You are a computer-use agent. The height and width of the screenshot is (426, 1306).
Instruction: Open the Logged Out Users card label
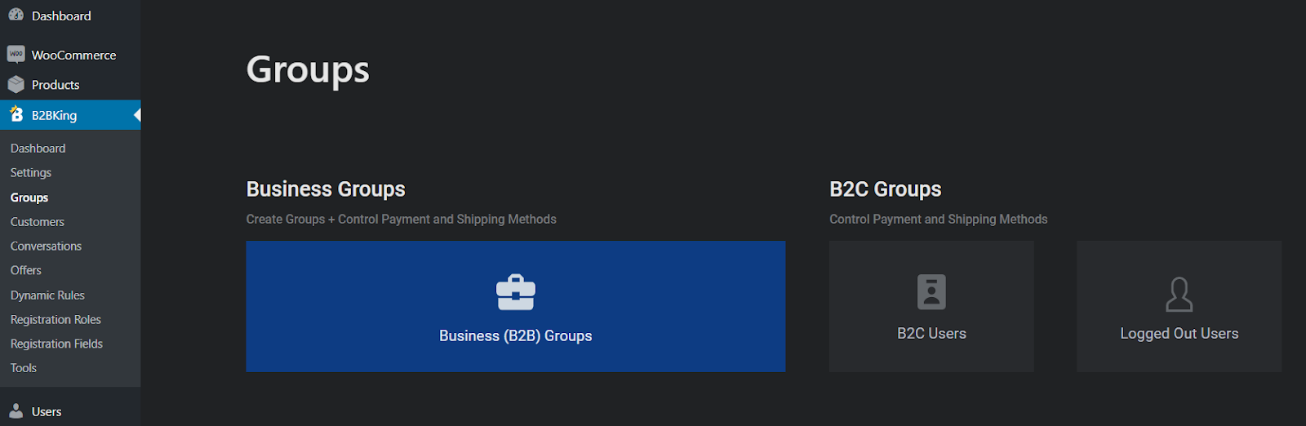[1179, 334]
